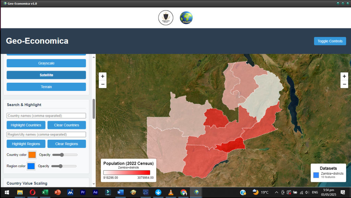Screen dimensions: 351x198
Task: Open VLC media player from taskbar
Action: (x=171, y=193)
